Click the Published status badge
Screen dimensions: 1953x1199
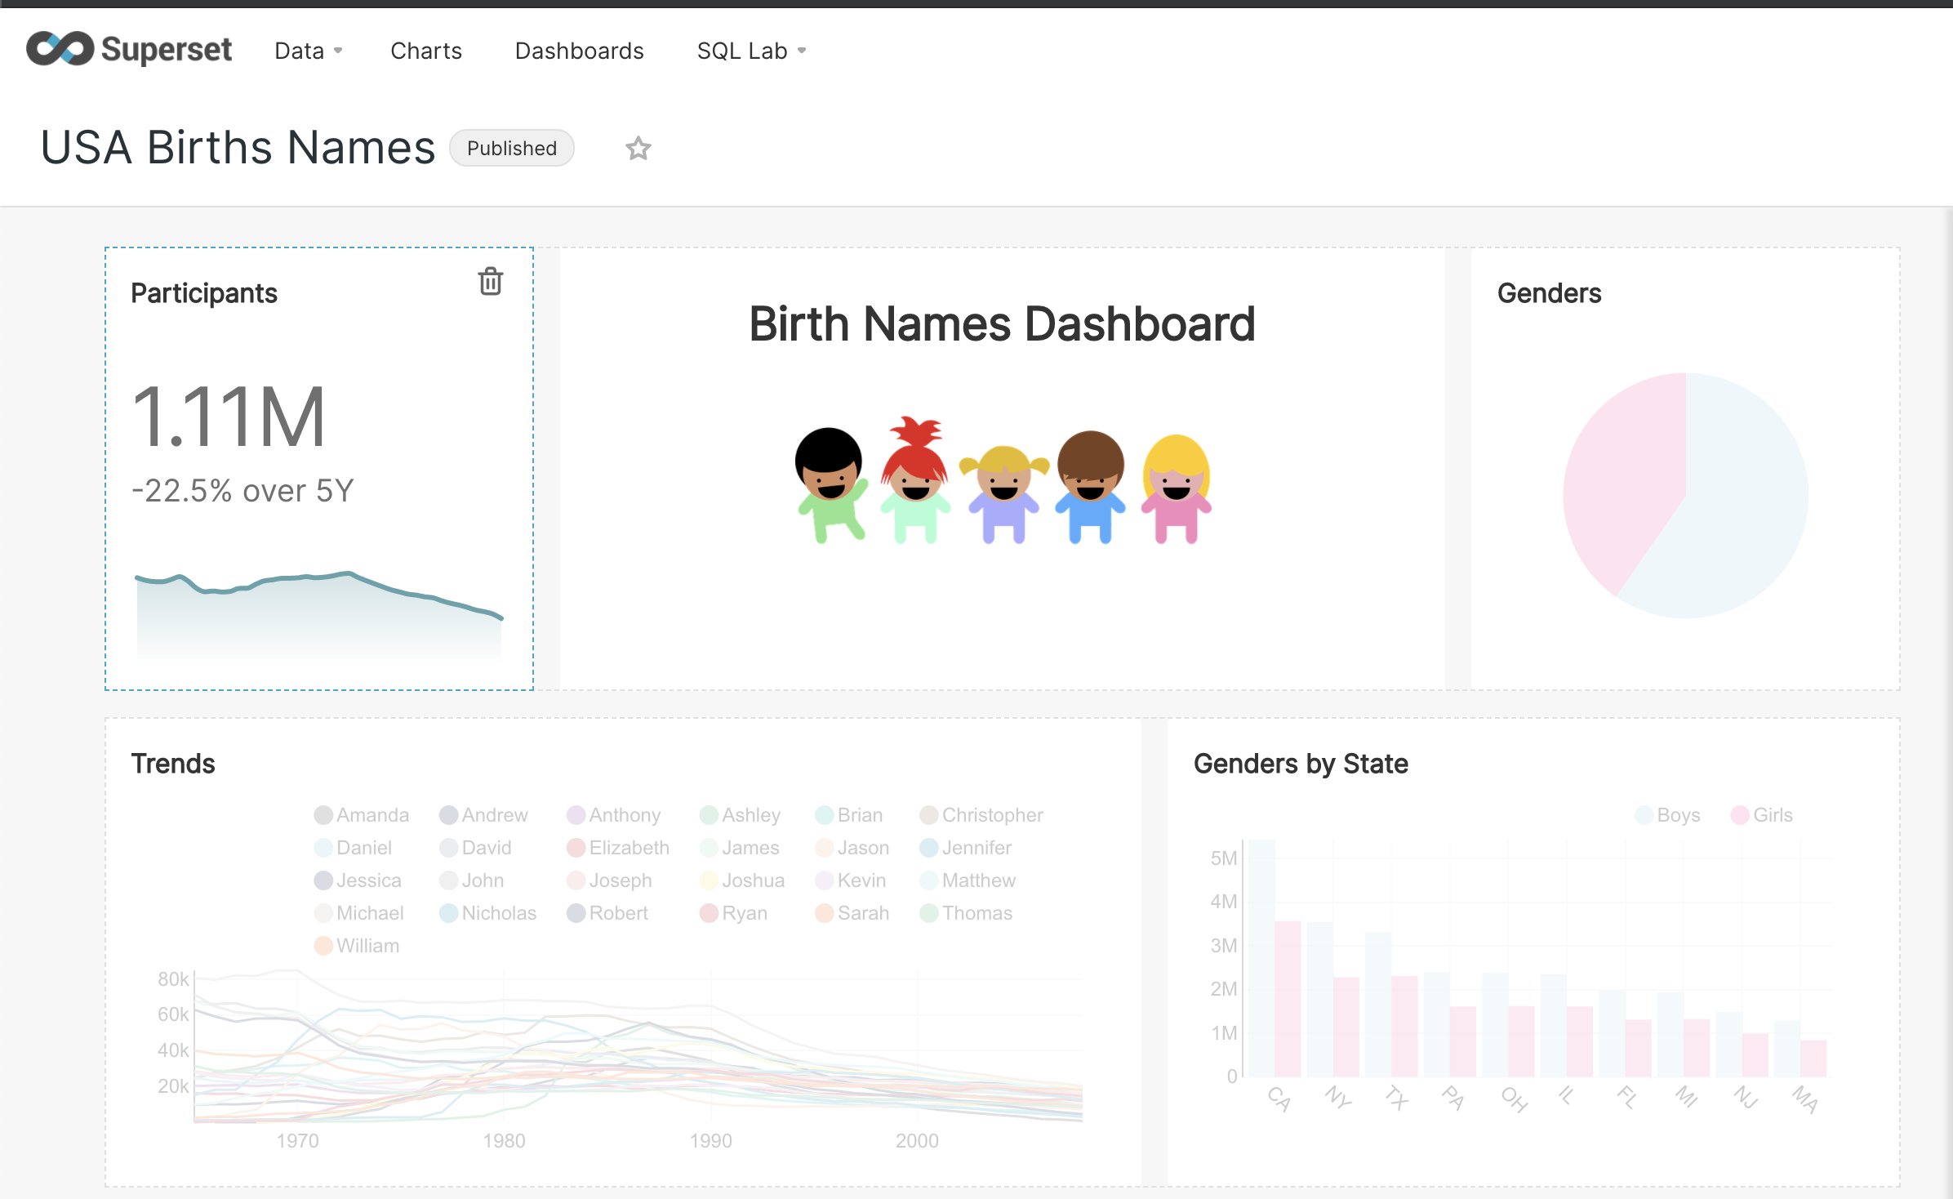pos(512,149)
